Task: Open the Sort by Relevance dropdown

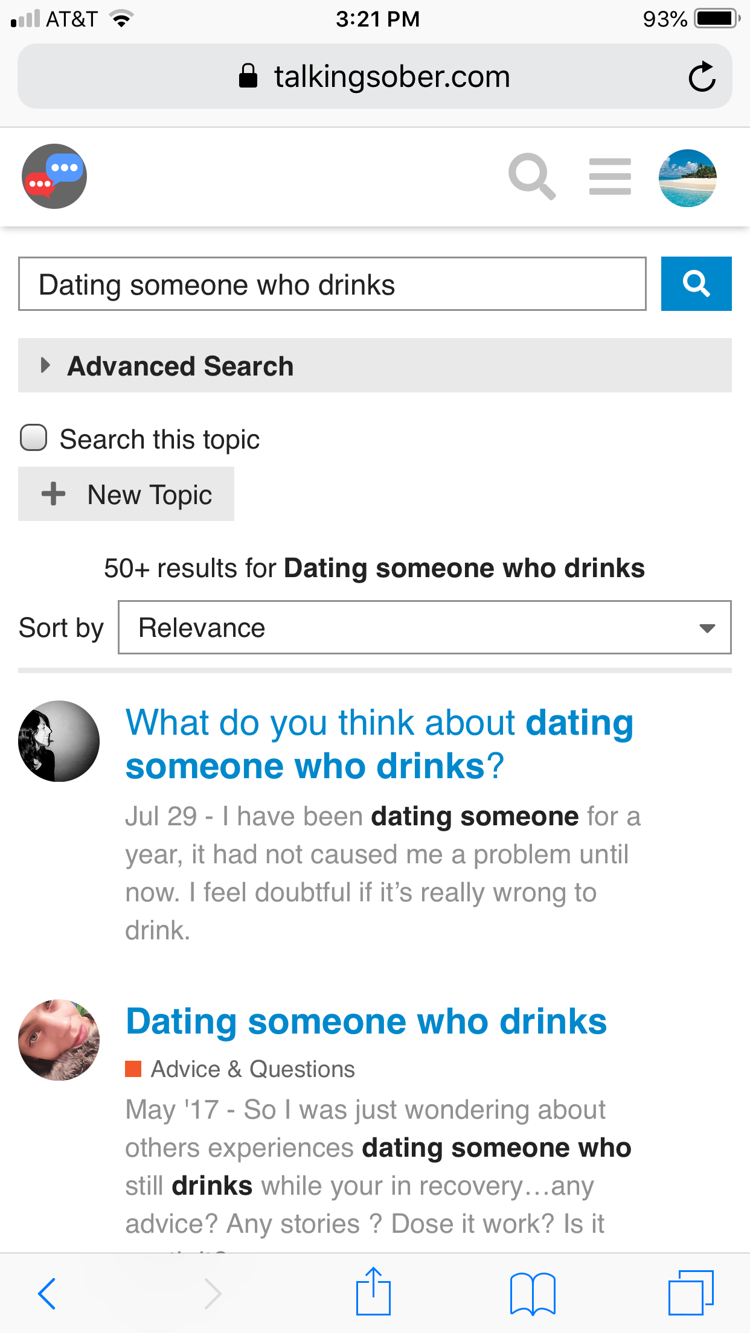Action: point(424,628)
